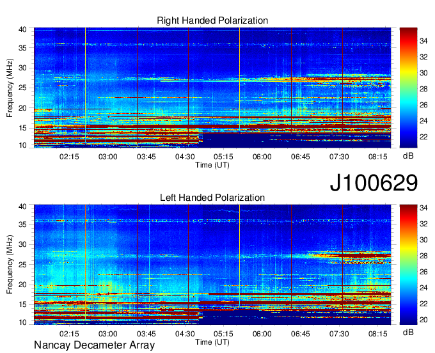435x353 pixels.
Task: Click yellow vertical marker after 05:15 in Right Handed plot
Action: click(240, 79)
